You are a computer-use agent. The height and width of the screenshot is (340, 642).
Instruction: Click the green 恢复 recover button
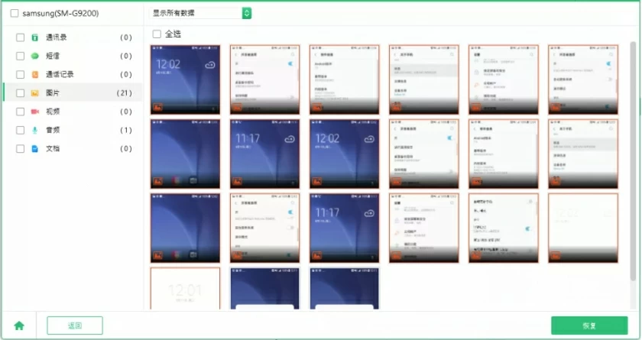(589, 325)
